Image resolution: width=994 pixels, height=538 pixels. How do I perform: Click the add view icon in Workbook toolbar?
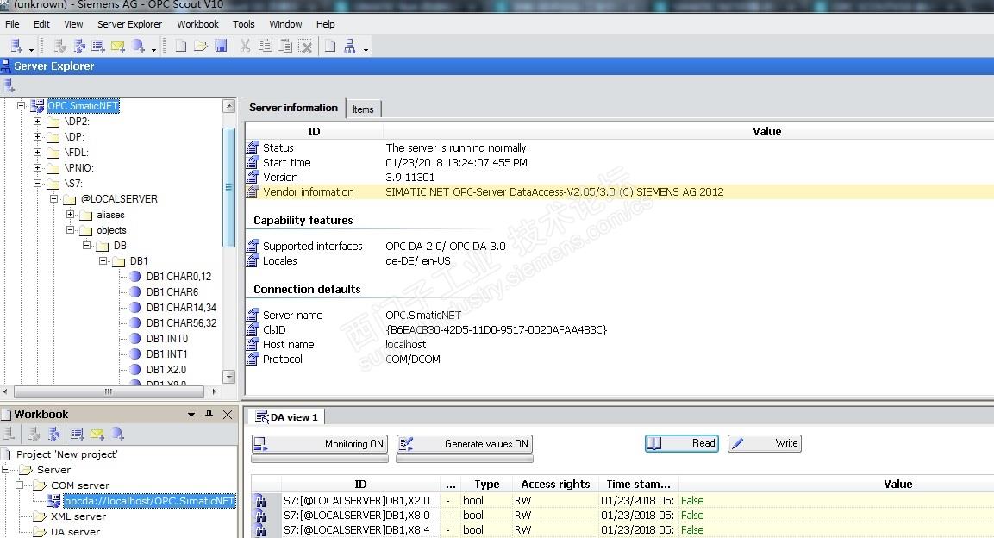click(78, 435)
